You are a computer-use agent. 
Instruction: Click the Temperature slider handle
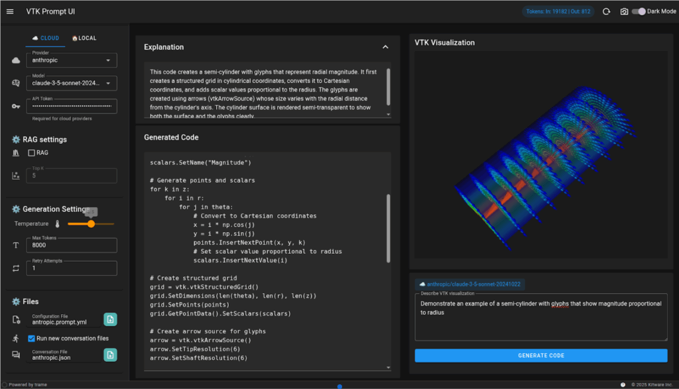pos(91,224)
